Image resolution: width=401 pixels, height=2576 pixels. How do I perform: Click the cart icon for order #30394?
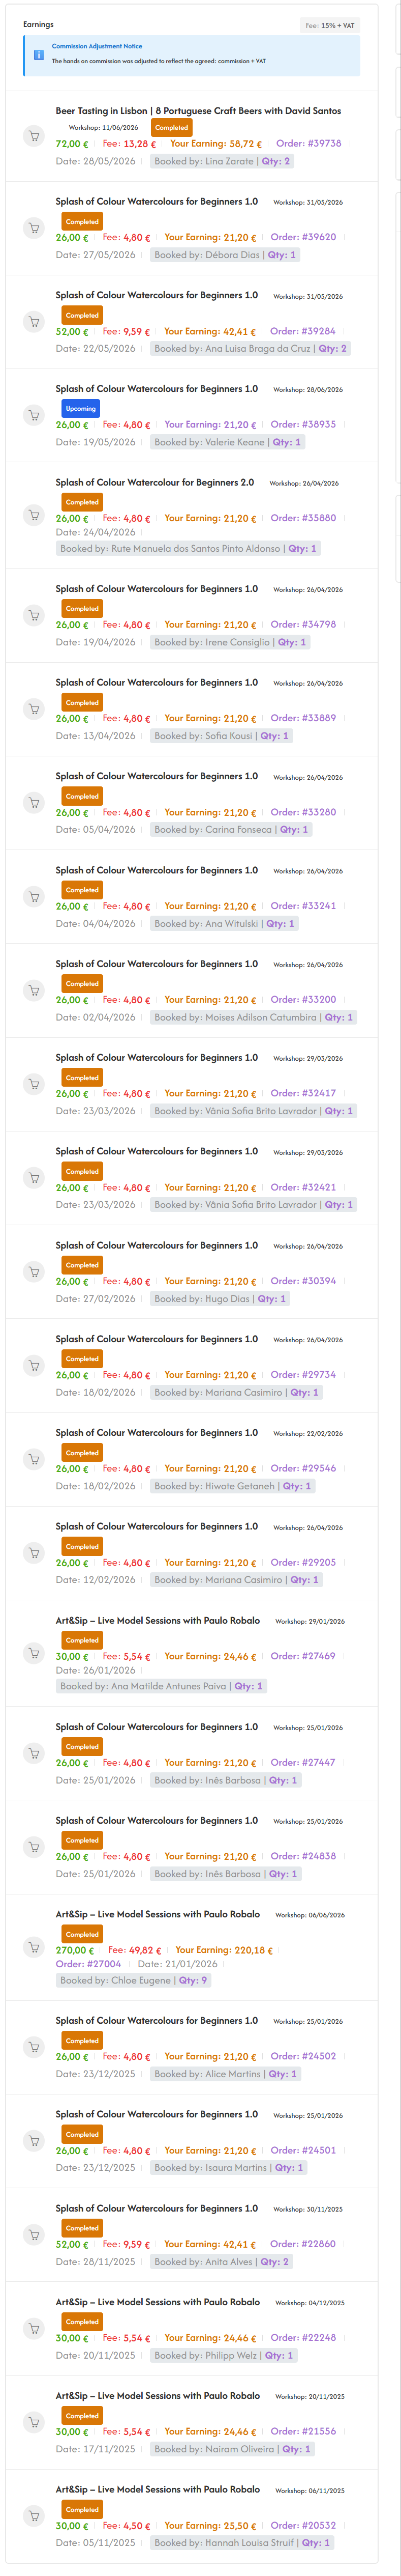point(34,1272)
